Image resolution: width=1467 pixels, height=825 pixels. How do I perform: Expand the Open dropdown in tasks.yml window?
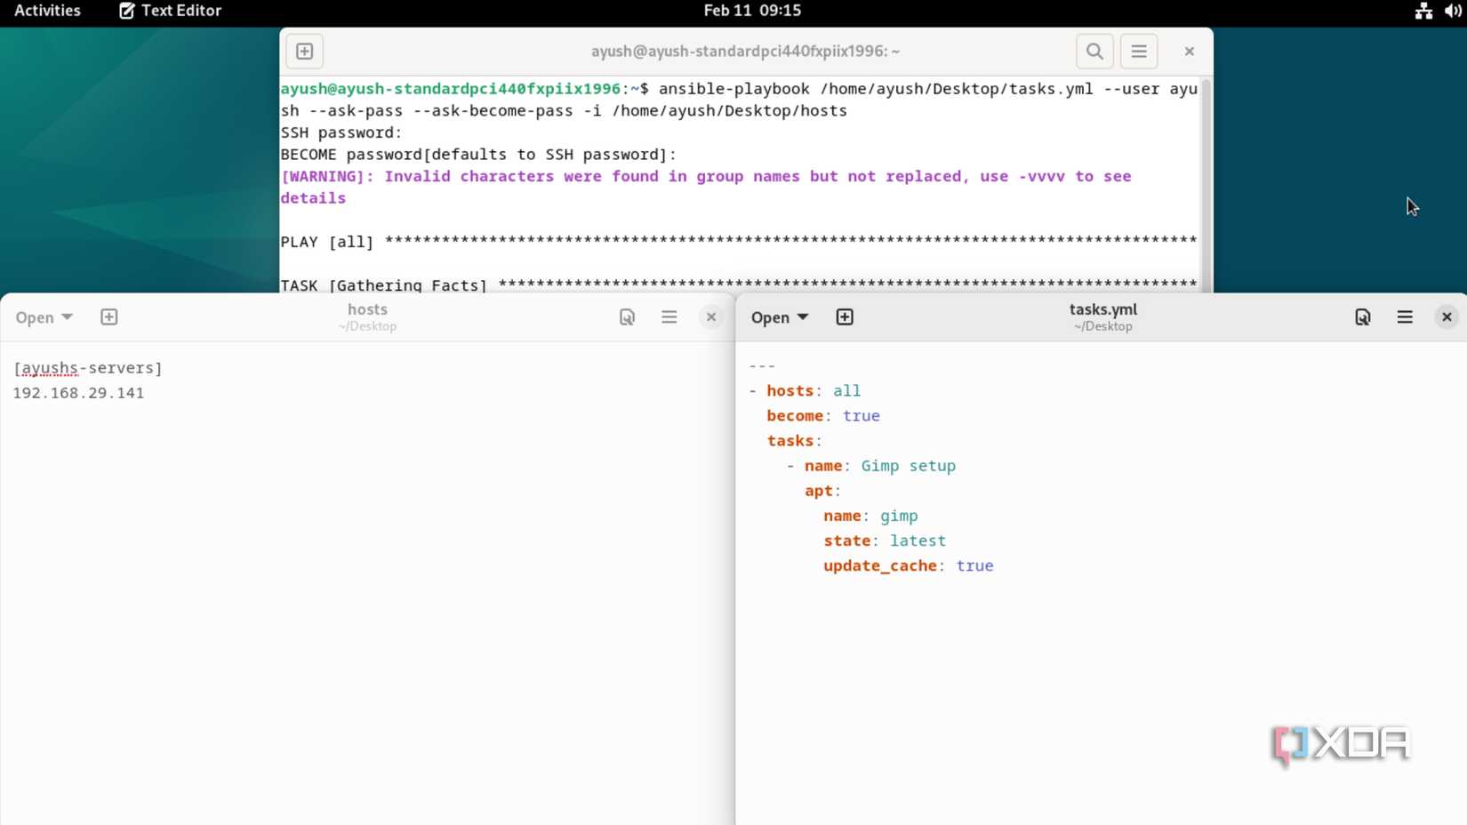[x=779, y=317]
